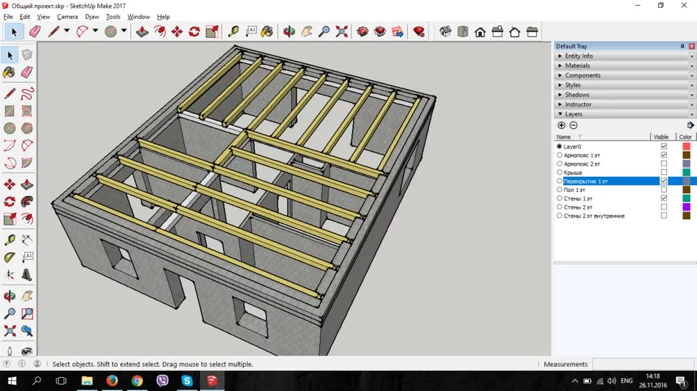
Task: Click the Delete Layer minus icon
Action: tap(574, 125)
